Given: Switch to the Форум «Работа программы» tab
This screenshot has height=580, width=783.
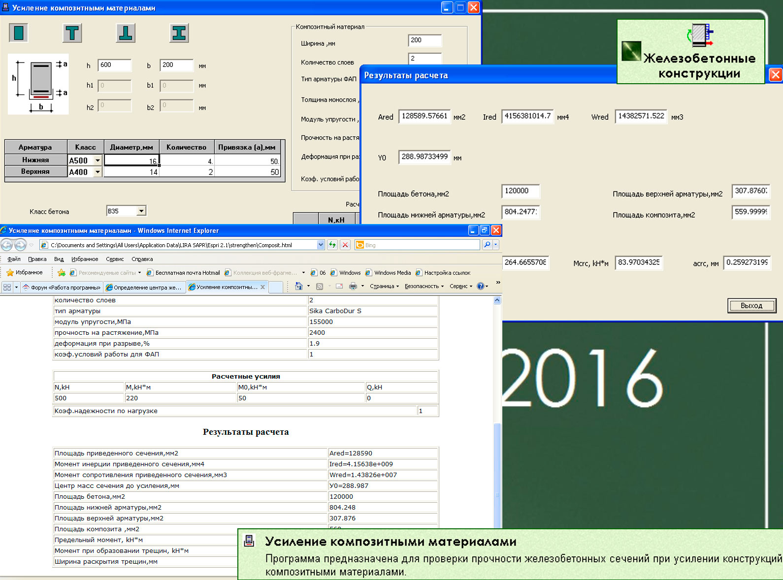Looking at the screenshot, I should [x=62, y=287].
